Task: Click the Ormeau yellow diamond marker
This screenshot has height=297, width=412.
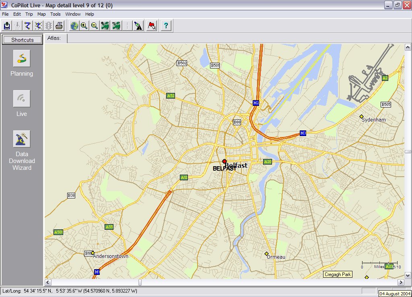Action: (x=266, y=254)
